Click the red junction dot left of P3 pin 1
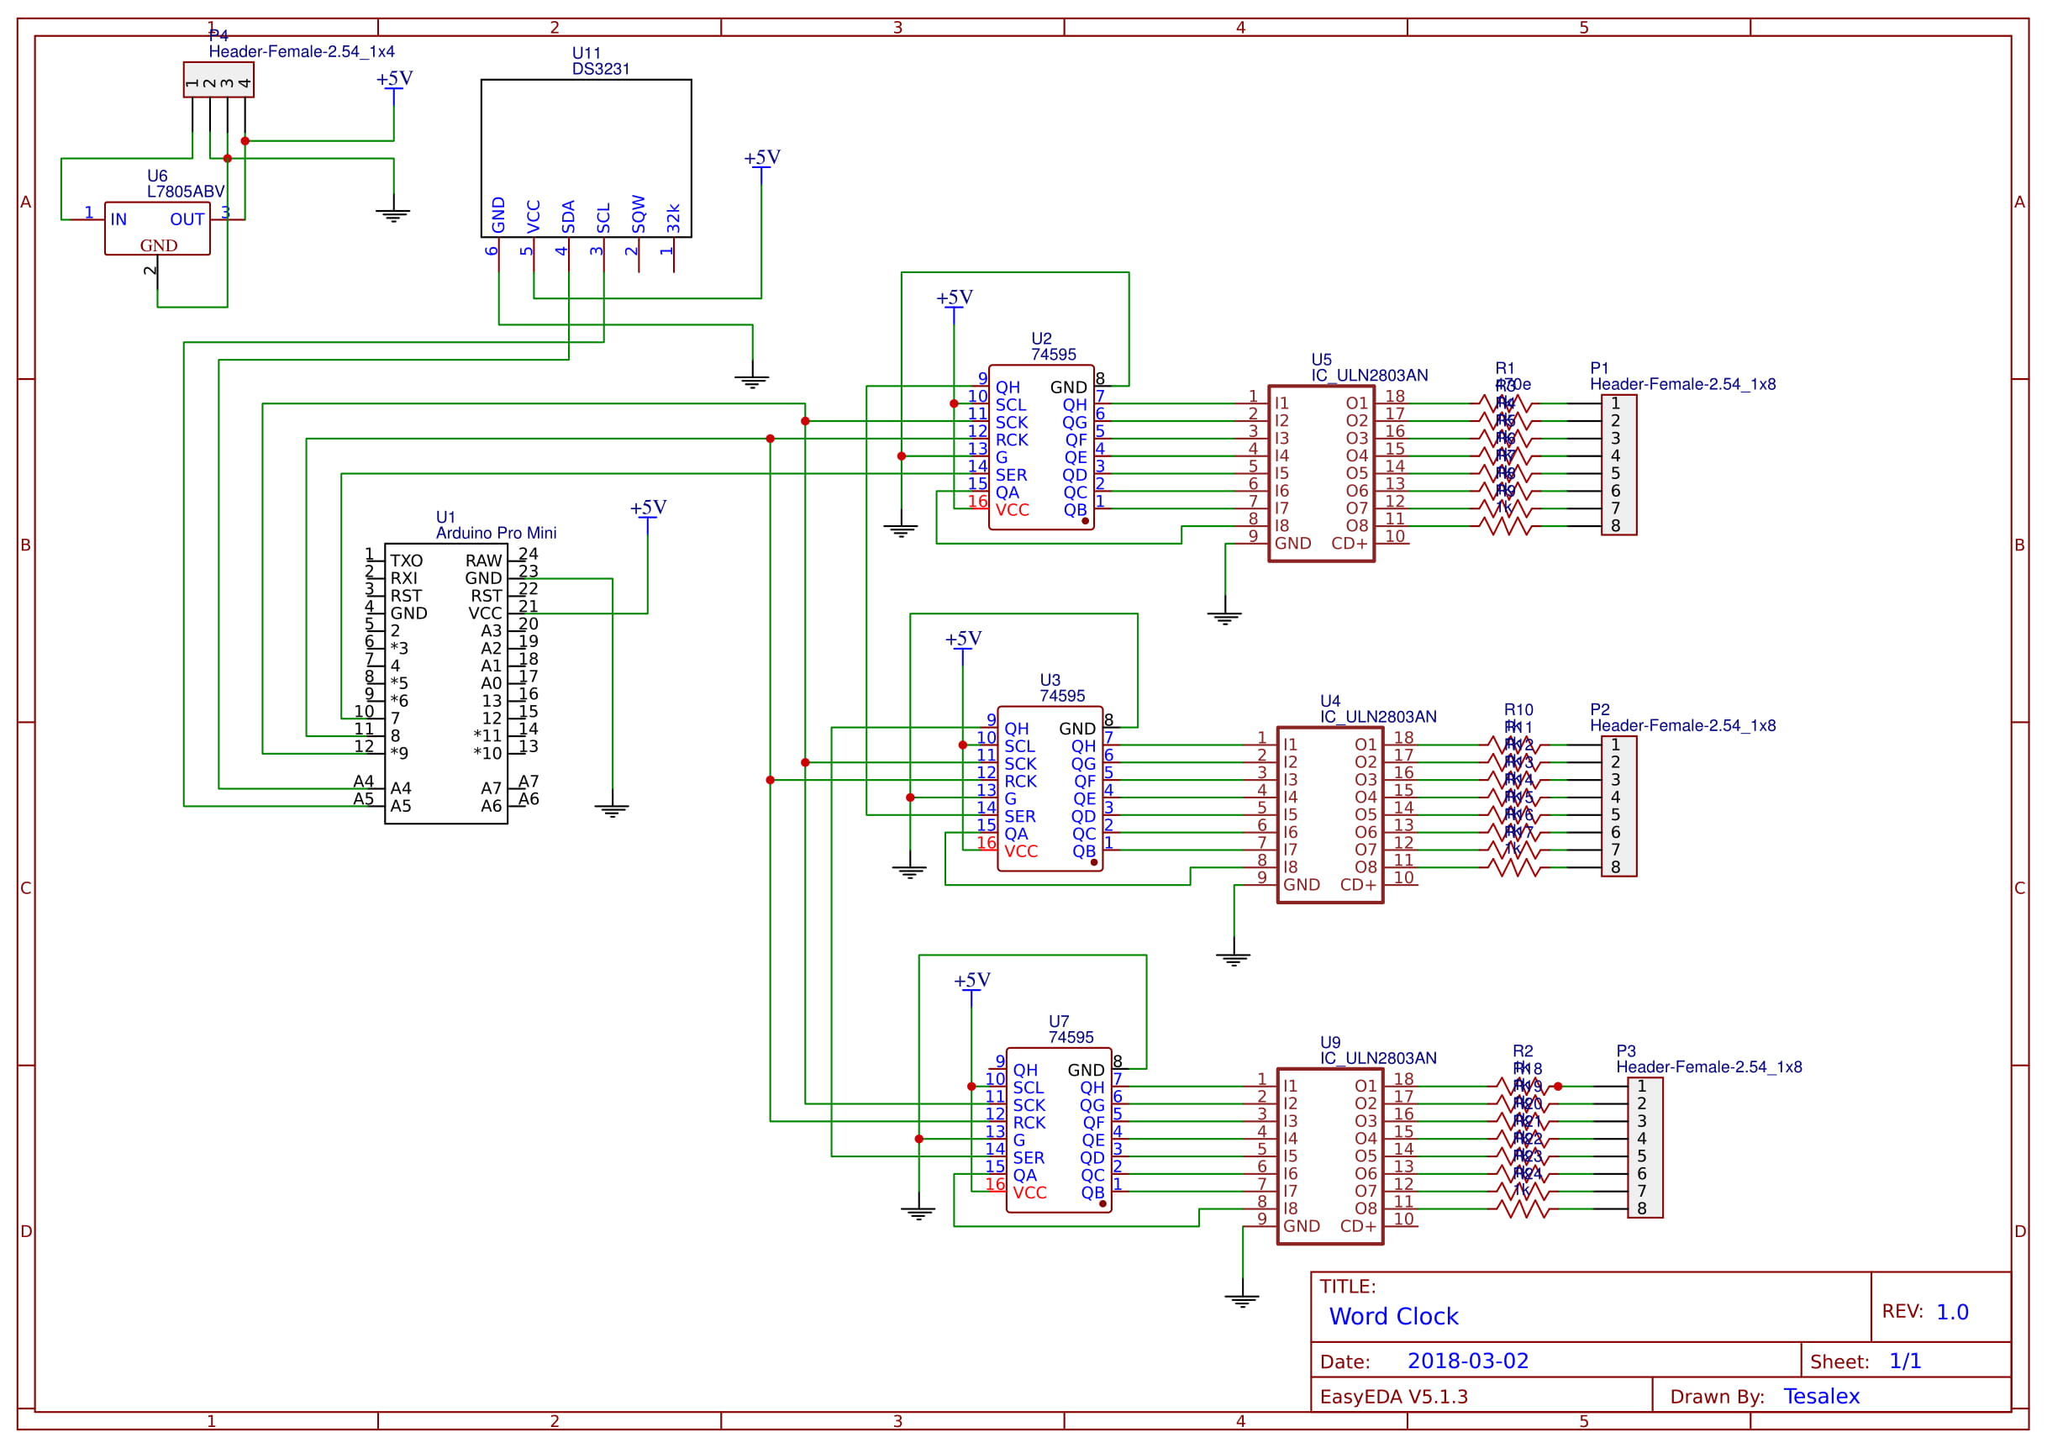This screenshot has width=2047, height=1448. [1558, 1086]
